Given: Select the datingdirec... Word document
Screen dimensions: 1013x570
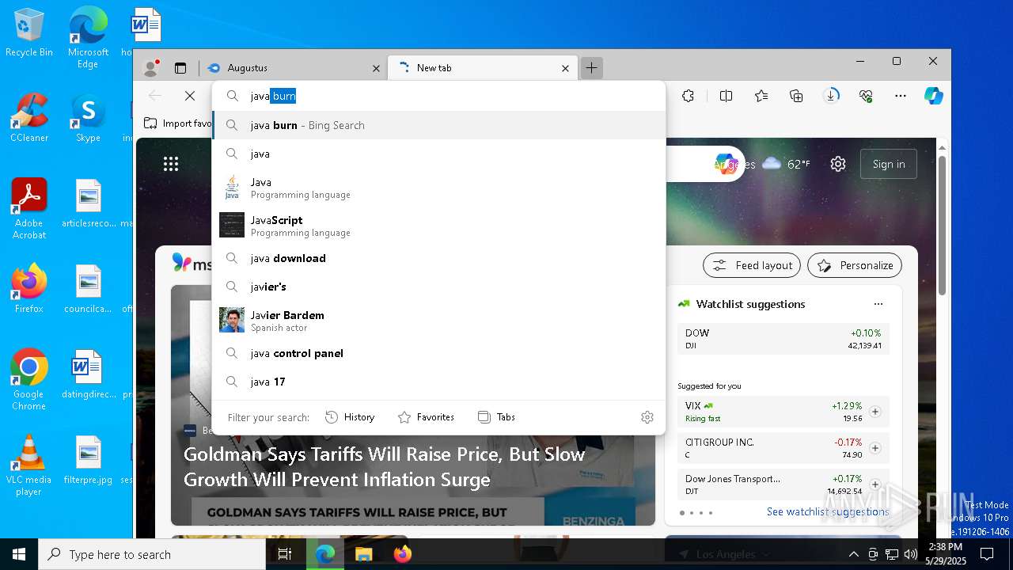Looking at the screenshot, I should point(88,374).
